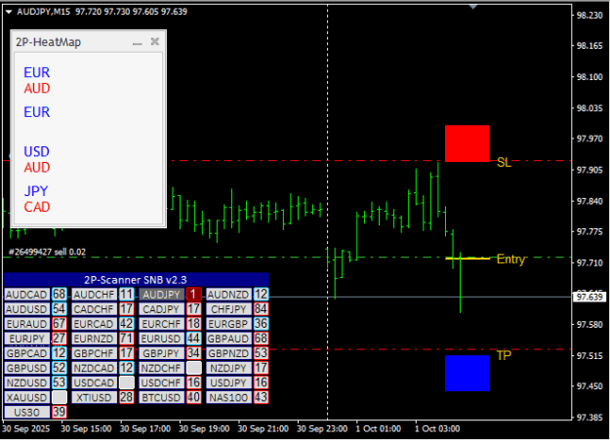Click the 2P-Scanner SNB v2.3 header
Screen dimensions: 610x440
point(136,280)
